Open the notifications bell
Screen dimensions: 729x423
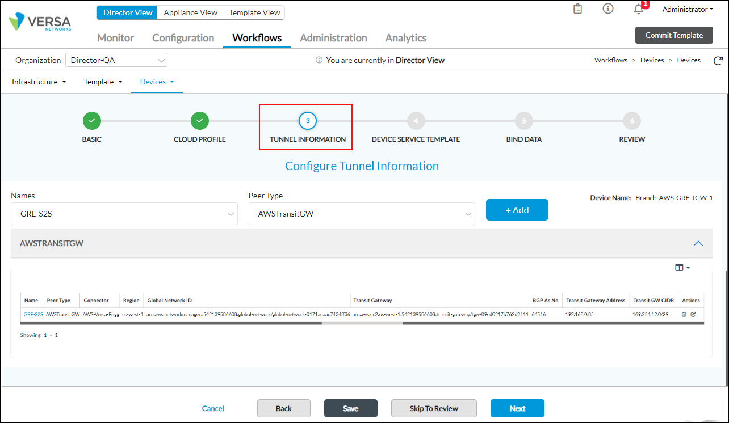point(639,9)
